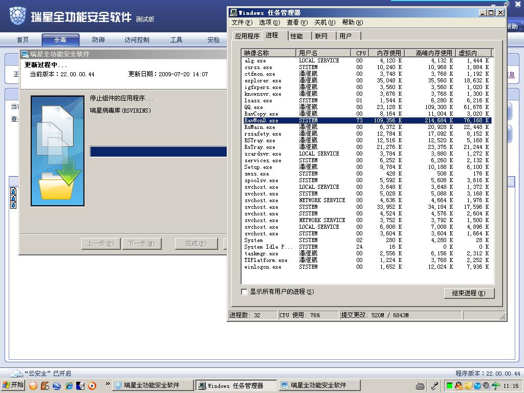Viewport: 524px width, 393px height.
Task: Select the winlogon.exe process row
Action: pyautogui.click(x=367, y=267)
